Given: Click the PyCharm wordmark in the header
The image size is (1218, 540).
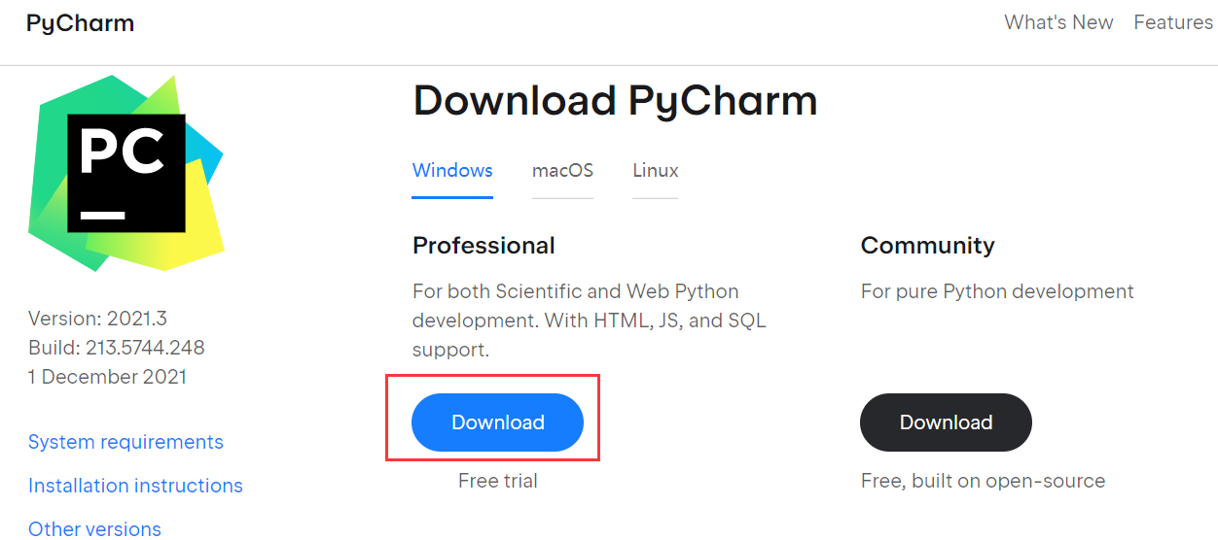Looking at the screenshot, I should click(80, 23).
